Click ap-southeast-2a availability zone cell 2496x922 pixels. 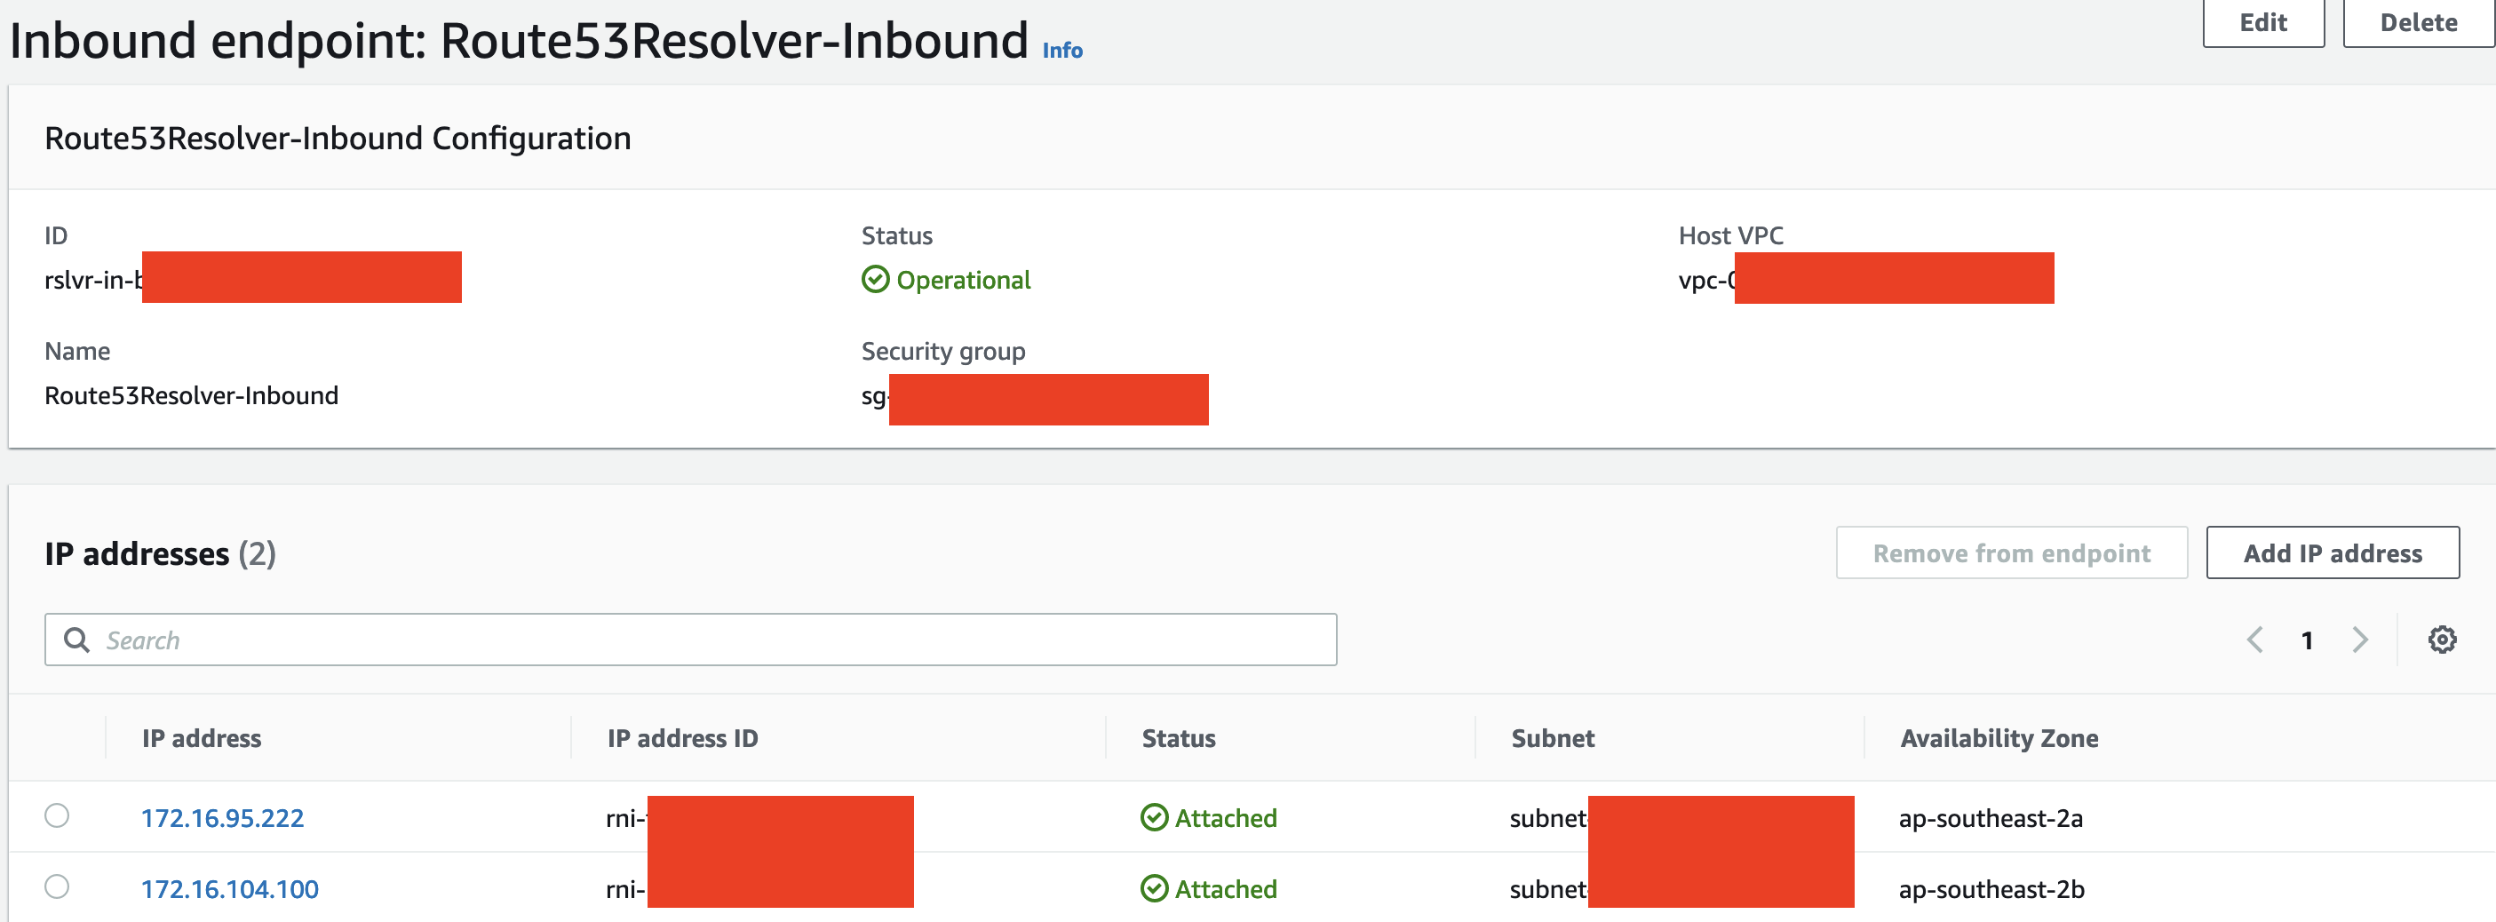(1991, 818)
